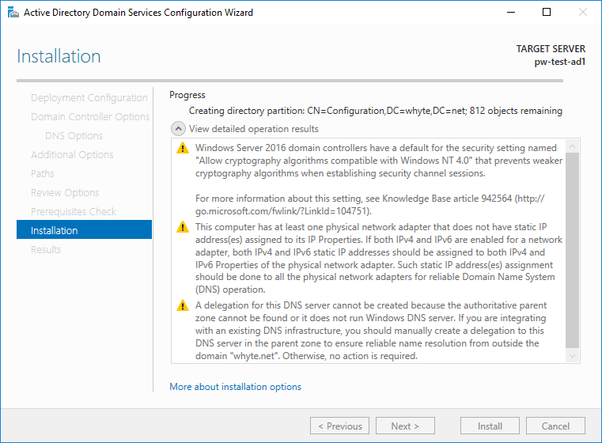Select DNS Options in the sidebar

click(74, 135)
